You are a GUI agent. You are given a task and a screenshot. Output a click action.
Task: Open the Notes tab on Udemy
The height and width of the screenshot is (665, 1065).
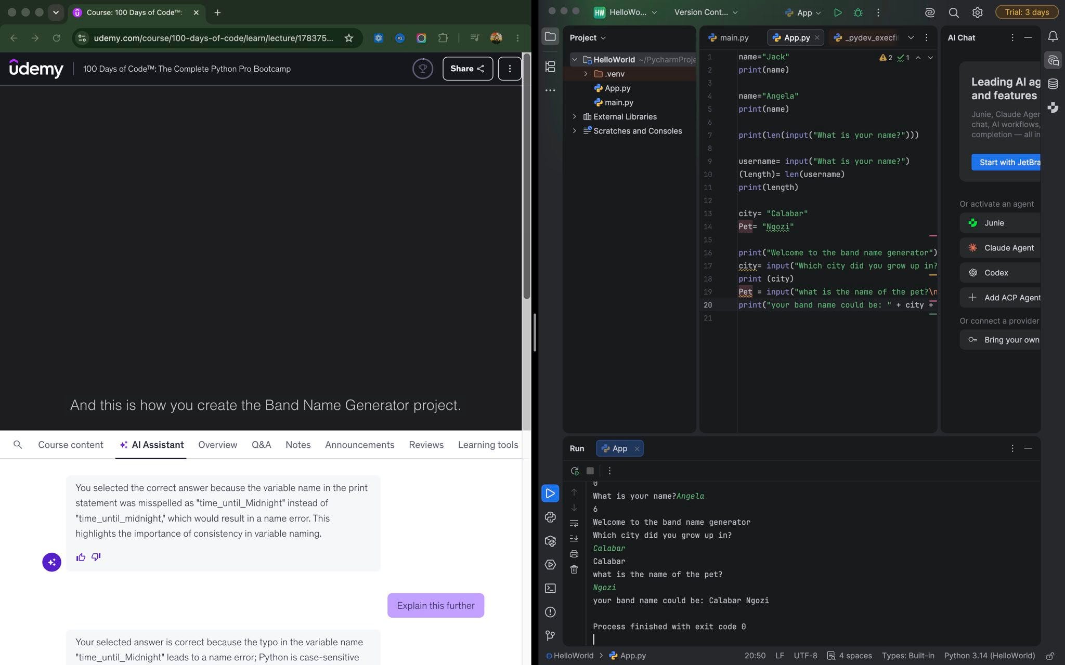coord(298,445)
